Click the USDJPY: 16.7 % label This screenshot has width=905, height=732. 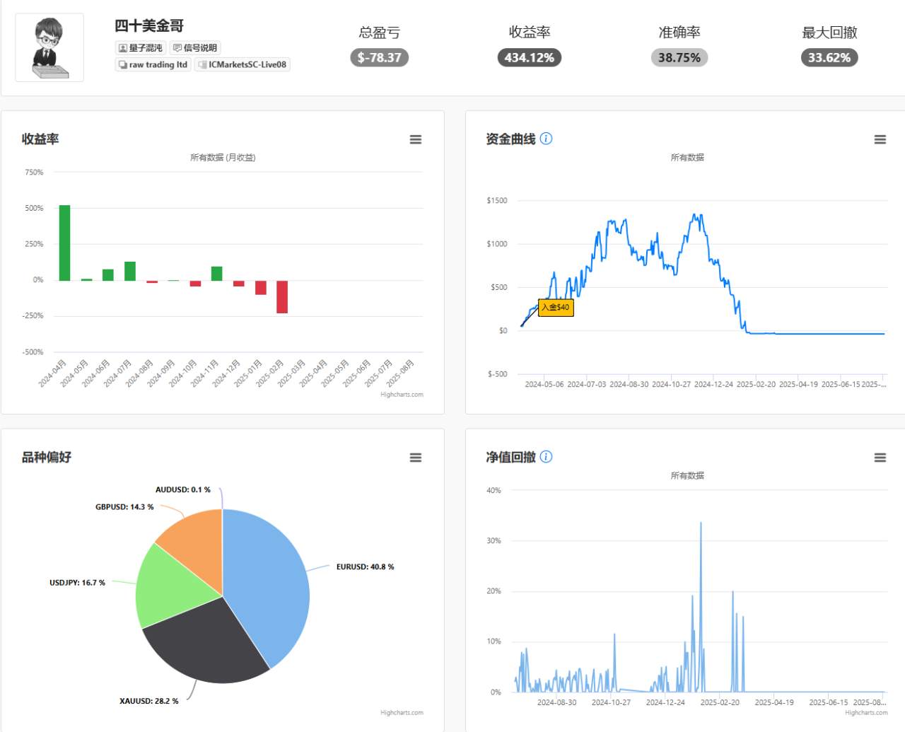tap(77, 583)
